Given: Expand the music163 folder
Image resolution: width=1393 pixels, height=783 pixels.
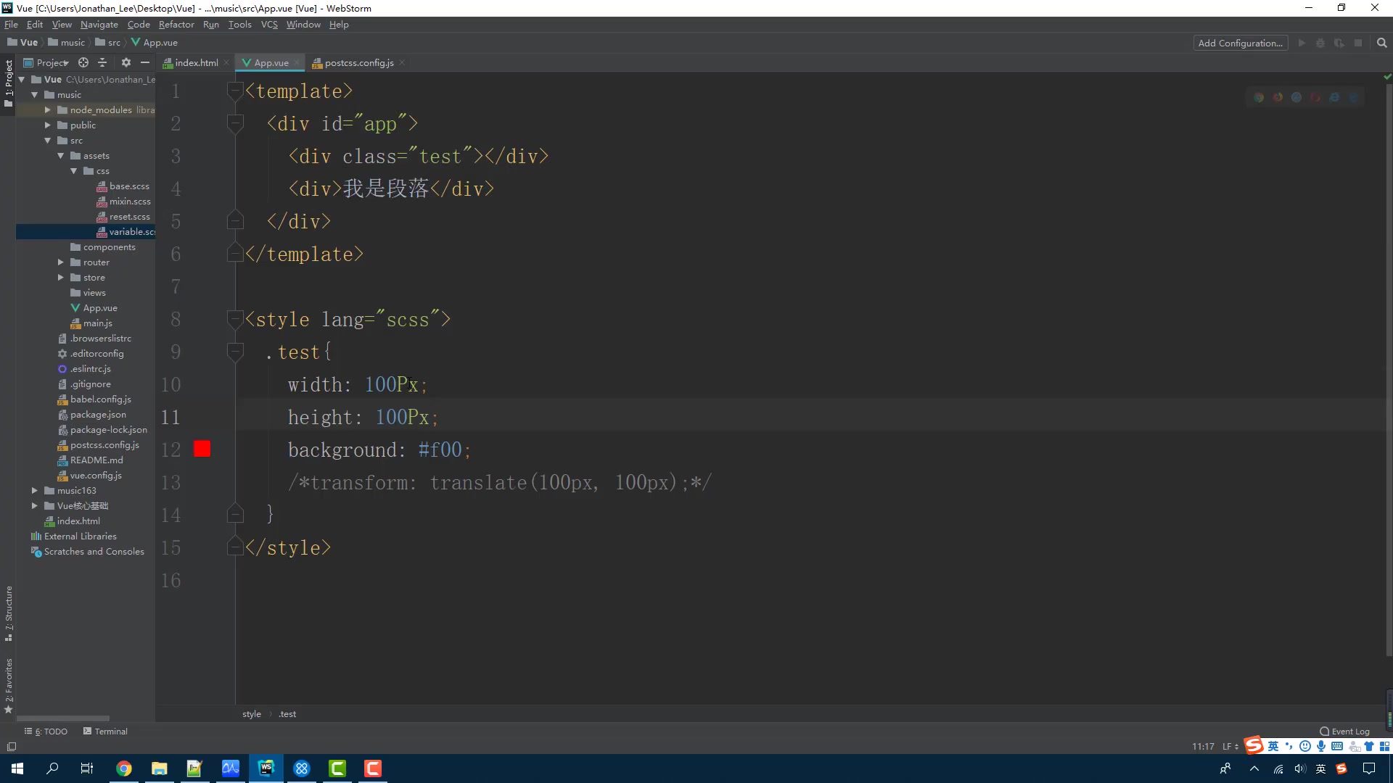Looking at the screenshot, I should pyautogui.click(x=34, y=491).
